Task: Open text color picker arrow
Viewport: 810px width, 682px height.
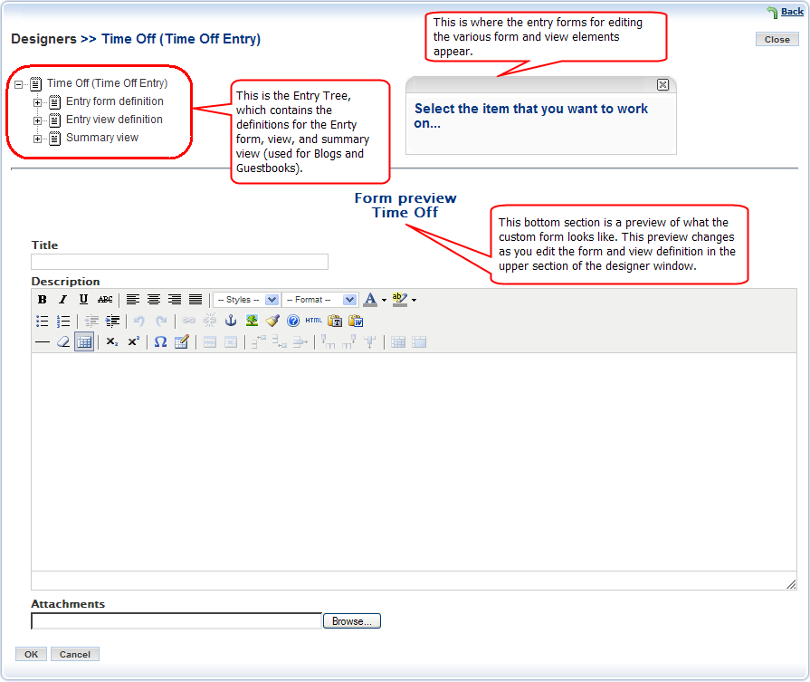Action: (x=384, y=300)
